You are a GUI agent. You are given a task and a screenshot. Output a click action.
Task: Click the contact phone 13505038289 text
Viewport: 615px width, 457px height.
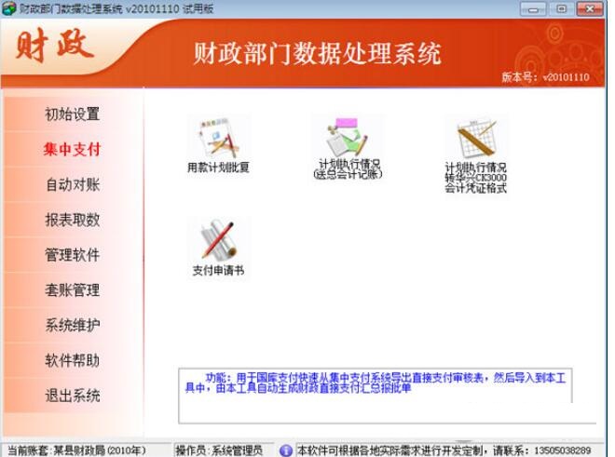coord(563,450)
